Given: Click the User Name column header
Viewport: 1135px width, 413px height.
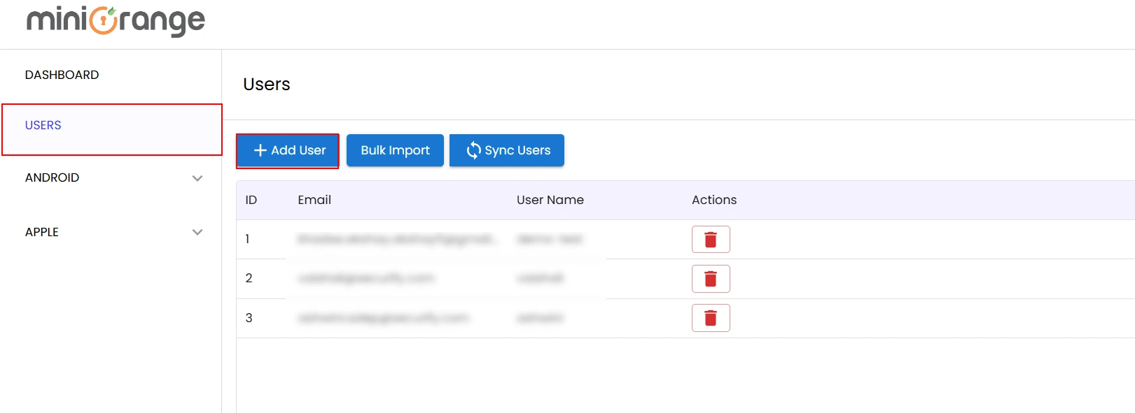Looking at the screenshot, I should pyautogui.click(x=550, y=200).
